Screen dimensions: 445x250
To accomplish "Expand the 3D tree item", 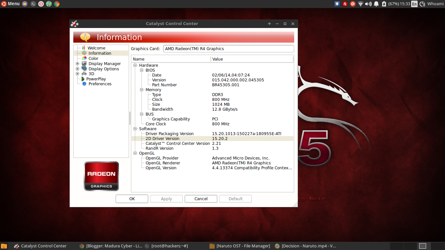I will click(x=77, y=74).
